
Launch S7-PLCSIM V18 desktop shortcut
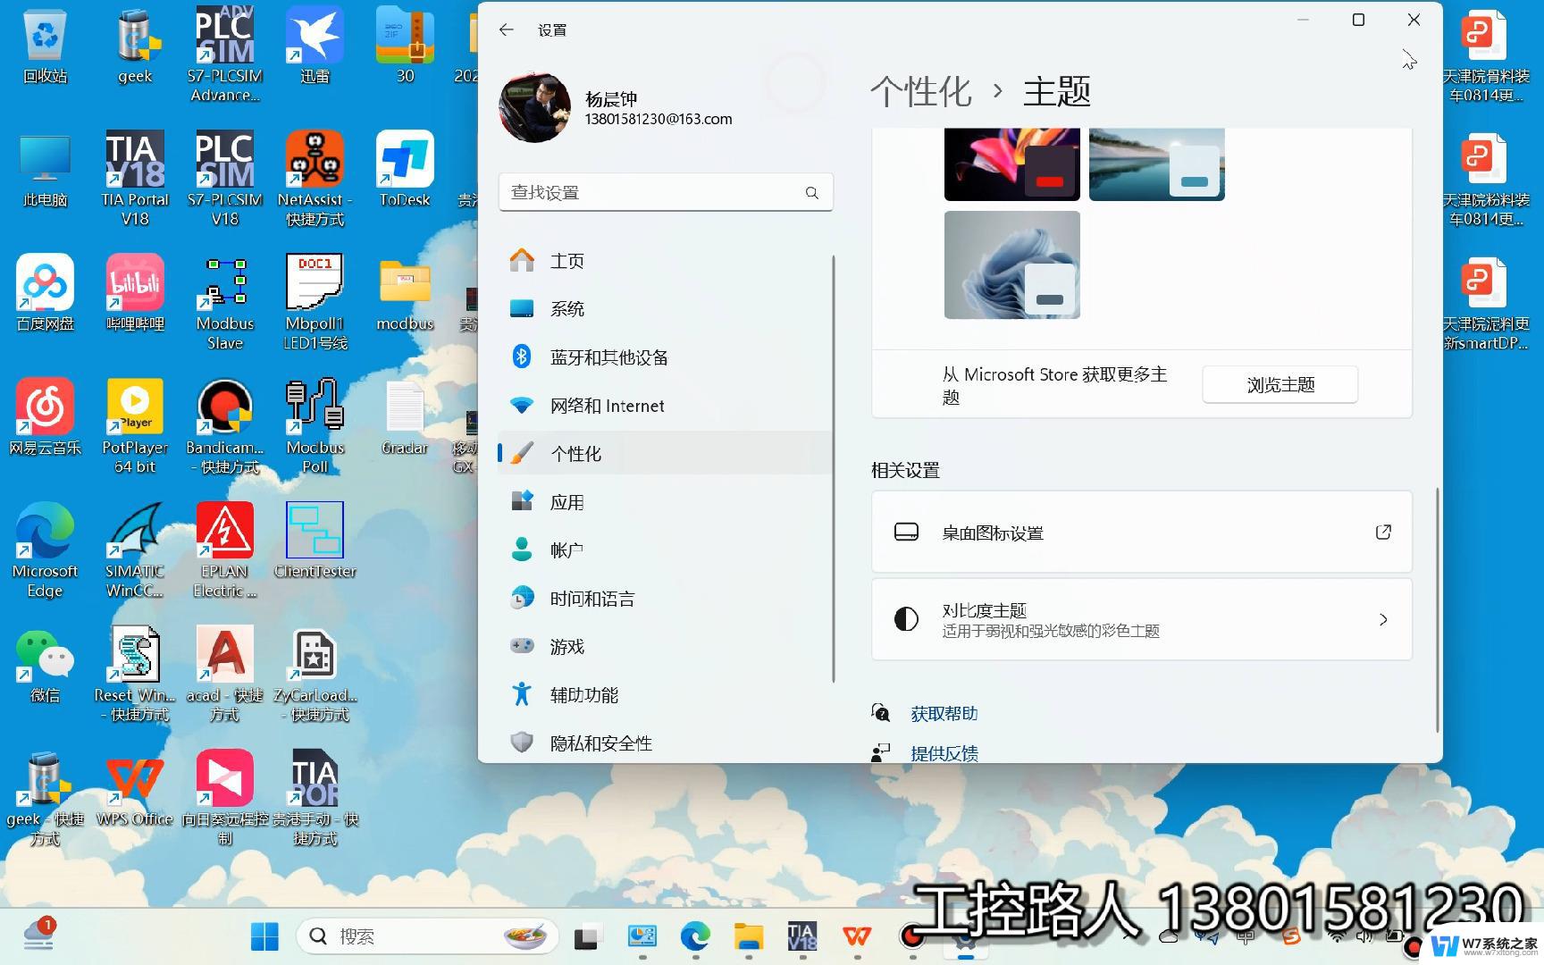click(x=224, y=179)
